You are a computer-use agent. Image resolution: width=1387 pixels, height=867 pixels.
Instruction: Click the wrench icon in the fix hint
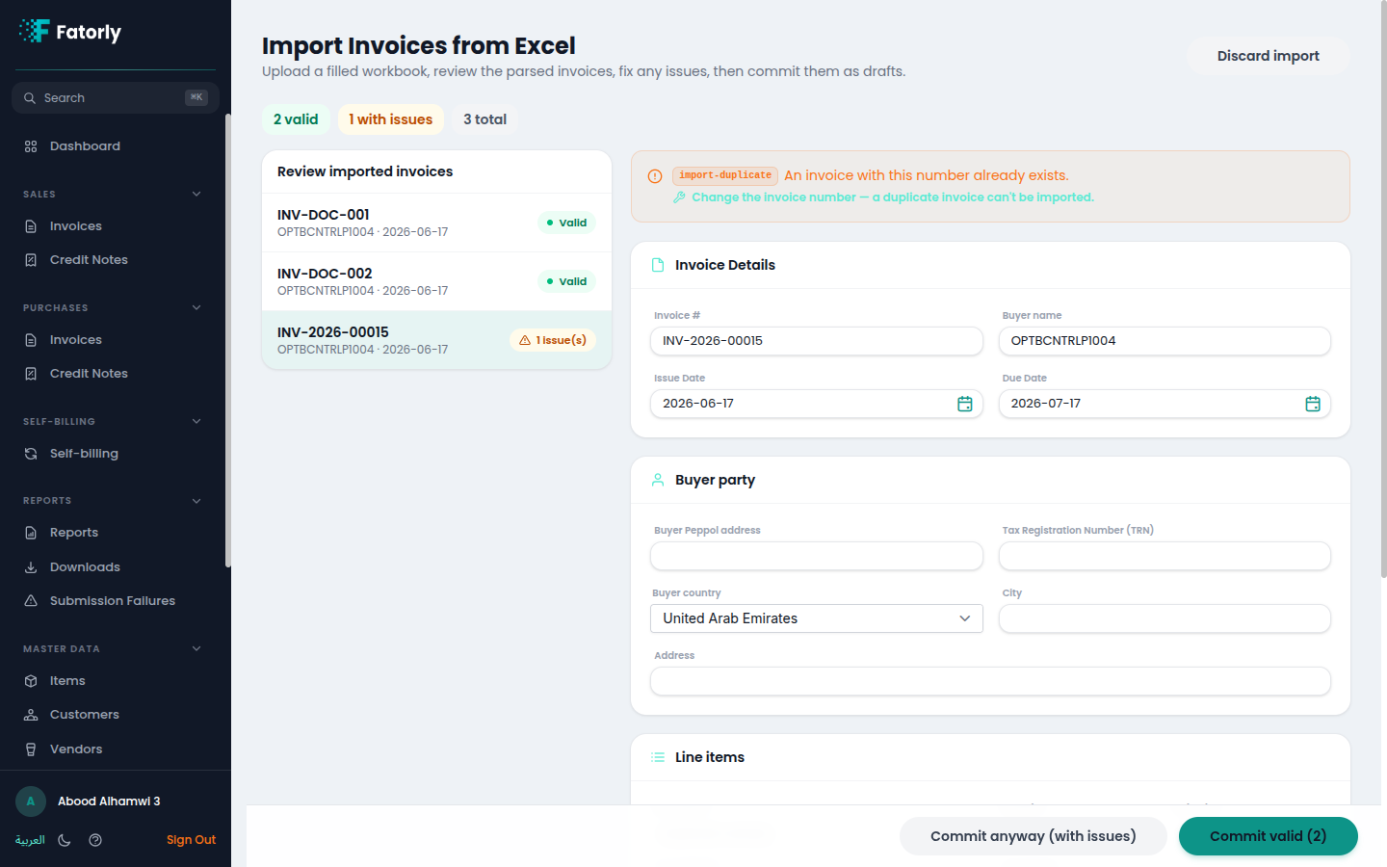point(679,197)
